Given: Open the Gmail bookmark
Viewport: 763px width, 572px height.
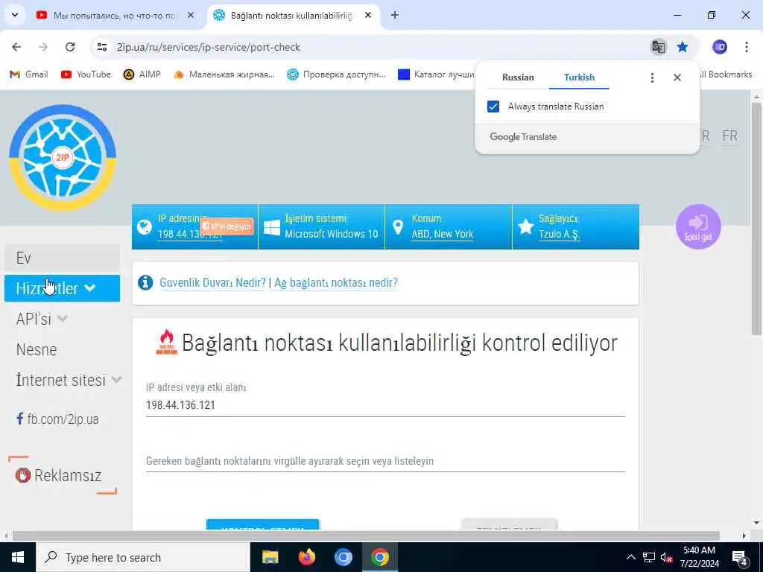Looking at the screenshot, I should (29, 74).
